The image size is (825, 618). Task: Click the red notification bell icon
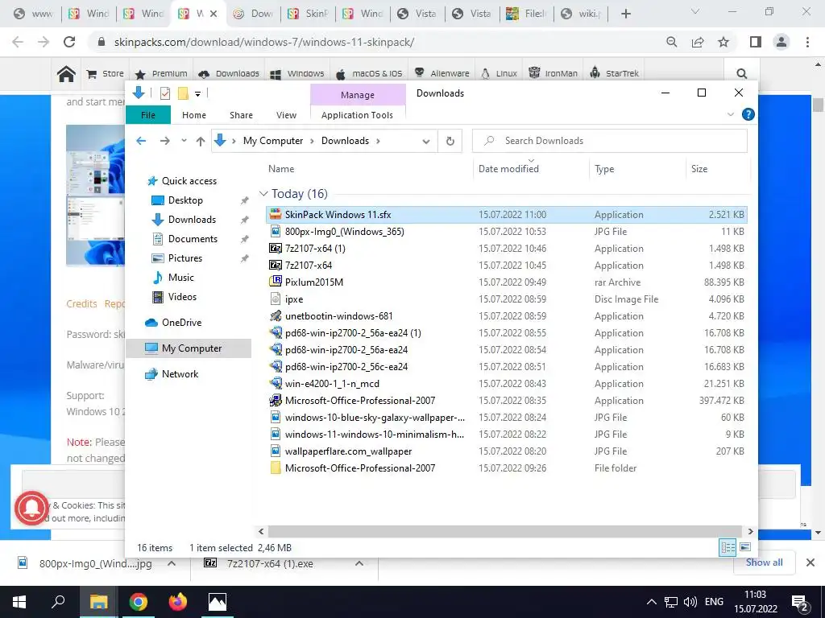coord(32,508)
